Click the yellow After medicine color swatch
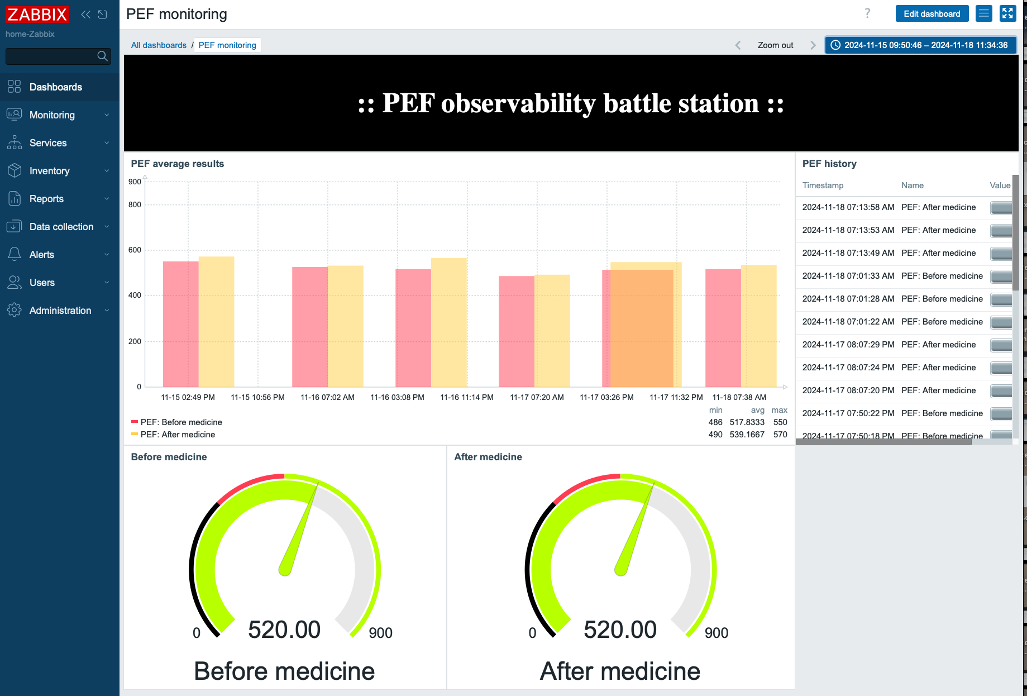 136,434
